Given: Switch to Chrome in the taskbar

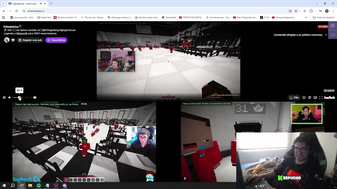Looking at the screenshot, I should [x=22, y=186].
